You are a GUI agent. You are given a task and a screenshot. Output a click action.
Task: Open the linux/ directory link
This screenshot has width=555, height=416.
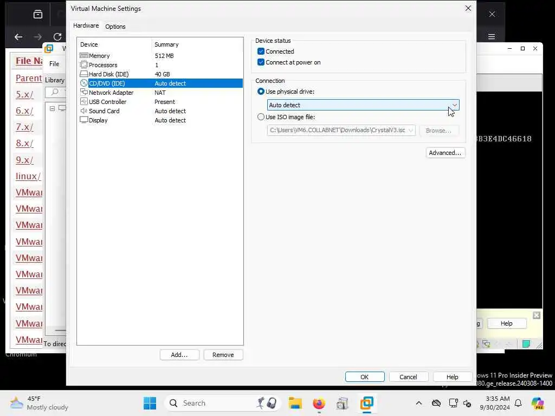coord(28,176)
